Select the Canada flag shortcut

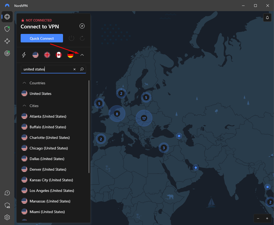click(x=59, y=55)
